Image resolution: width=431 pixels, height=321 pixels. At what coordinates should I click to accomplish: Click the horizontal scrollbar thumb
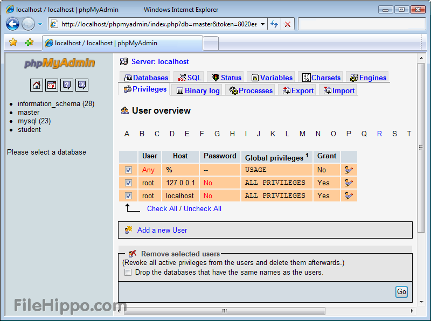pyautogui.click(x=224, y=311)
